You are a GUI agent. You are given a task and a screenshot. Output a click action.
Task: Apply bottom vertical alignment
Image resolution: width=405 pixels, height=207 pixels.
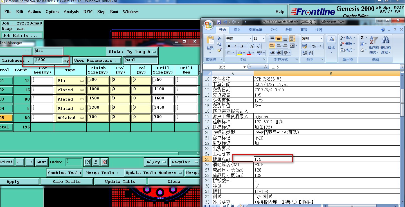285,39
